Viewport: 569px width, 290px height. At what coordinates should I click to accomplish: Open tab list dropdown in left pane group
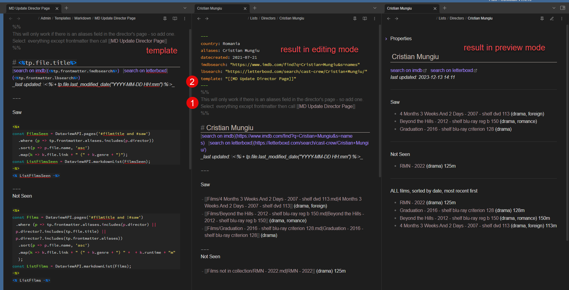point(185,8)
